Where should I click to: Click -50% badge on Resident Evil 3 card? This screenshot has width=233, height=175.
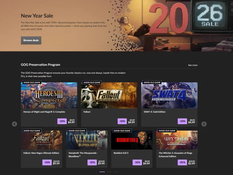(137, 162)
